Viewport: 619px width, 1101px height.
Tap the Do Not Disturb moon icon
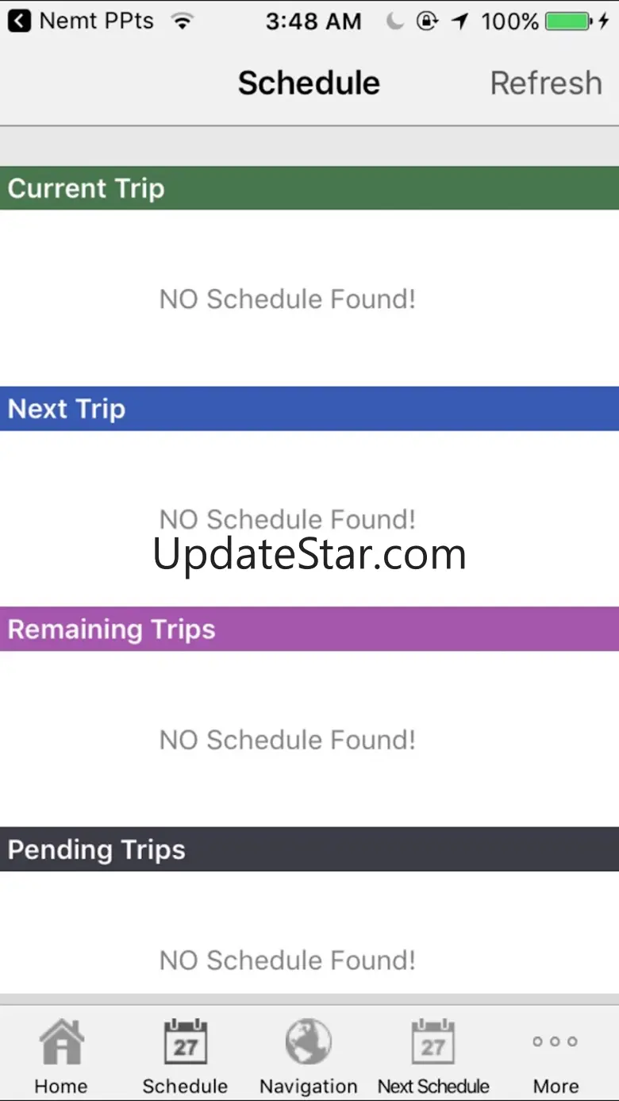point(394,21)
